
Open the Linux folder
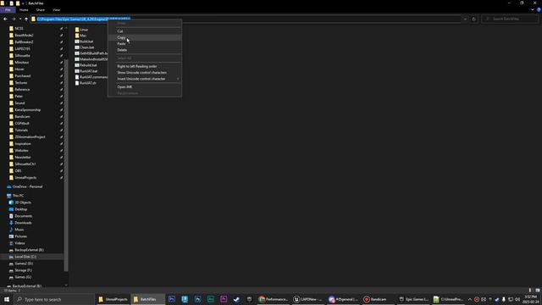(81, 30)
